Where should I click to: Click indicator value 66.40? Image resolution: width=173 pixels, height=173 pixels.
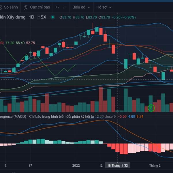coord(20,43)
